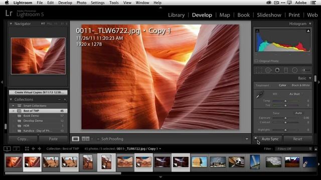321x180 pixels.
Task: Add new collection with plus icon
Action: tap(65, 99)
